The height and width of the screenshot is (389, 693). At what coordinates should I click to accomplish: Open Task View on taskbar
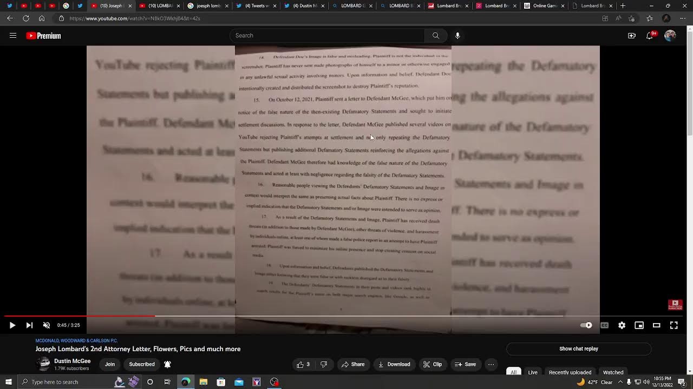167,382
